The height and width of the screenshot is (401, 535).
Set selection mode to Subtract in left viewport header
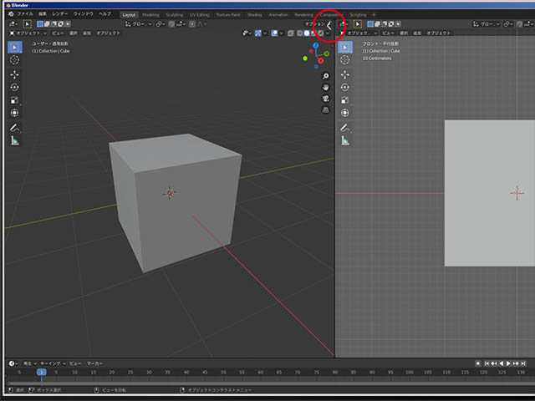(x=53, y=24)
